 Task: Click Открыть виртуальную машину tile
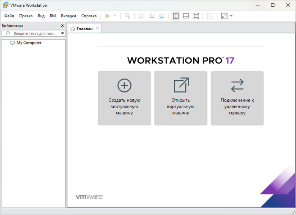(181, 98)
